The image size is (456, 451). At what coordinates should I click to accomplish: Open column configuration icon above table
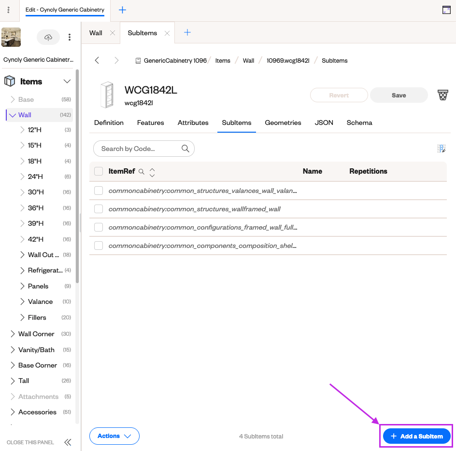pos(441,149)
